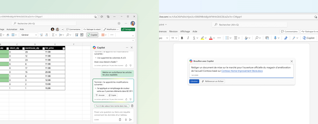Click the Find magnifier icon in Word toolbar
The image size is (318, 124).
pyautogui.click(x=256, y=38)
